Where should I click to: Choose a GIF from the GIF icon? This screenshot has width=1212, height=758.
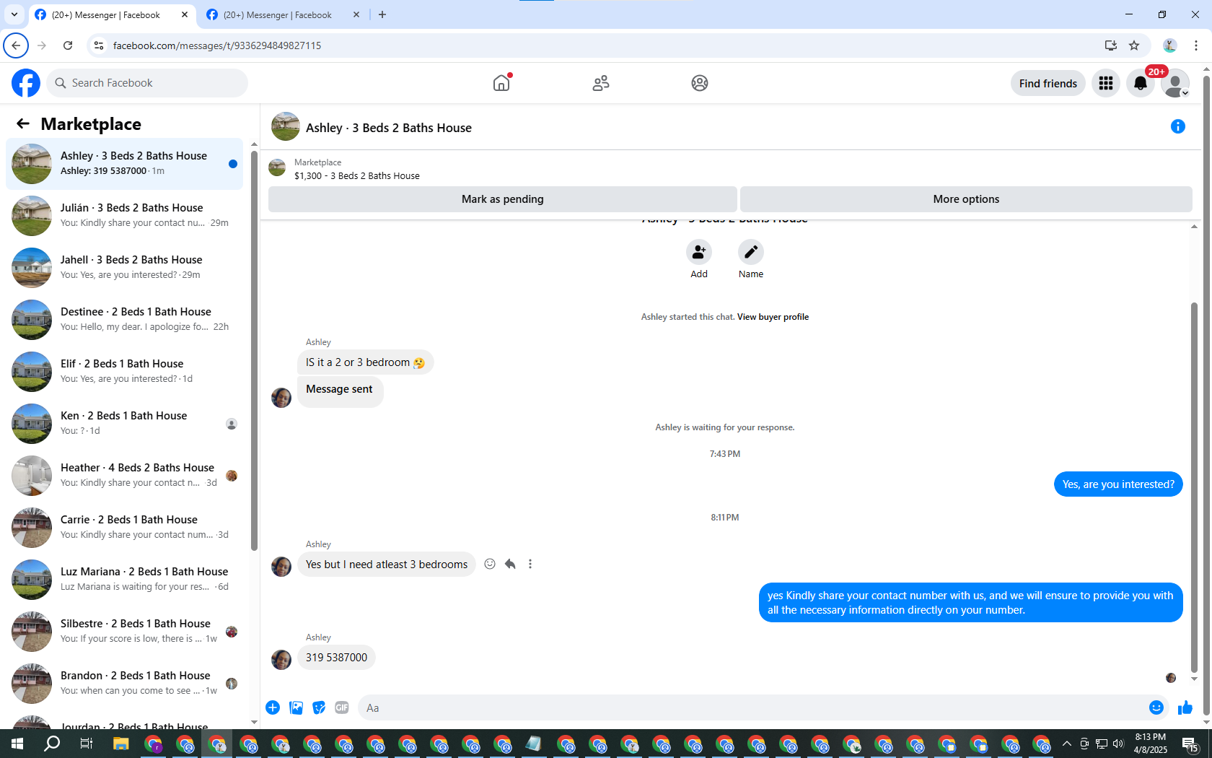pos(342,707)
